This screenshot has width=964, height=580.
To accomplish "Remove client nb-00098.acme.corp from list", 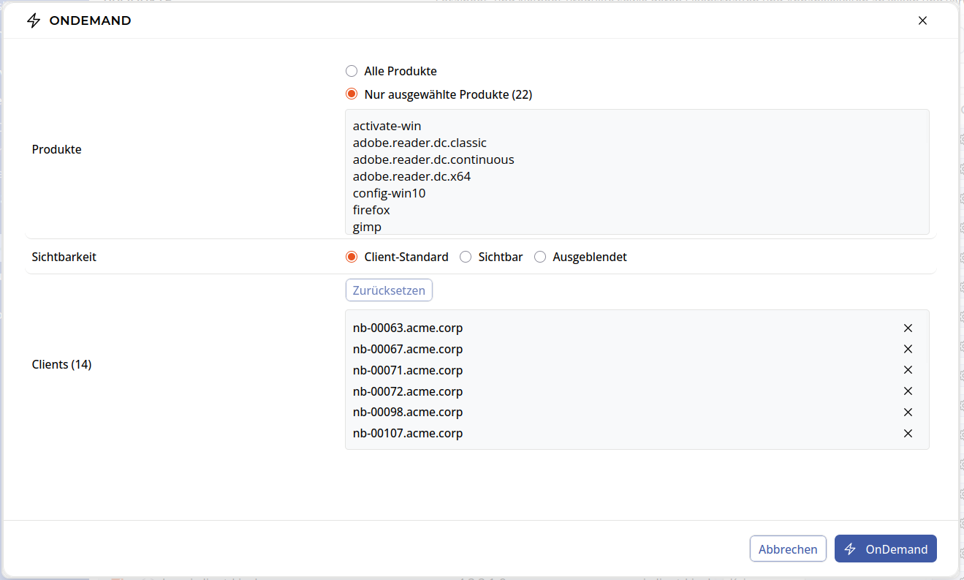I will click(x=908, y=412).
